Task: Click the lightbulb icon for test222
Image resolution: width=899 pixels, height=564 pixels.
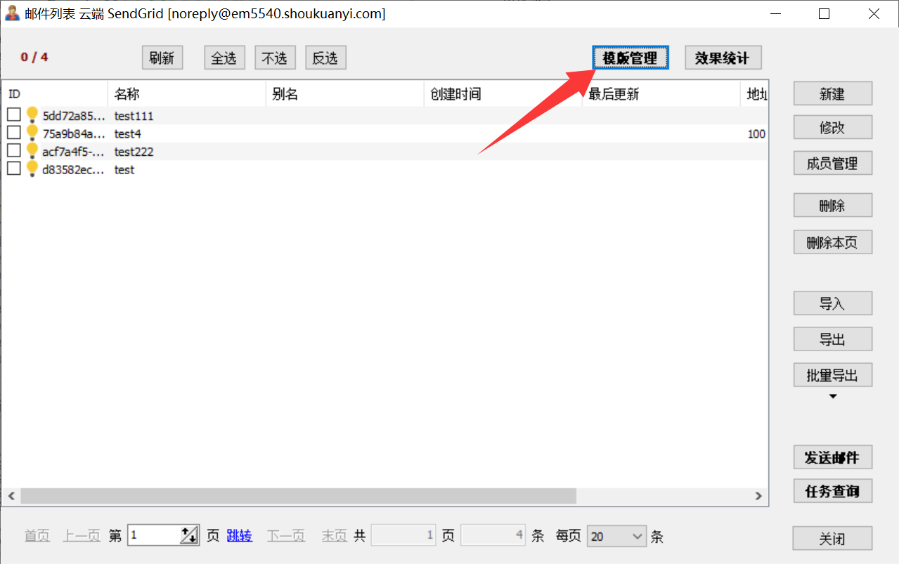Action: (x=32, y=151)
